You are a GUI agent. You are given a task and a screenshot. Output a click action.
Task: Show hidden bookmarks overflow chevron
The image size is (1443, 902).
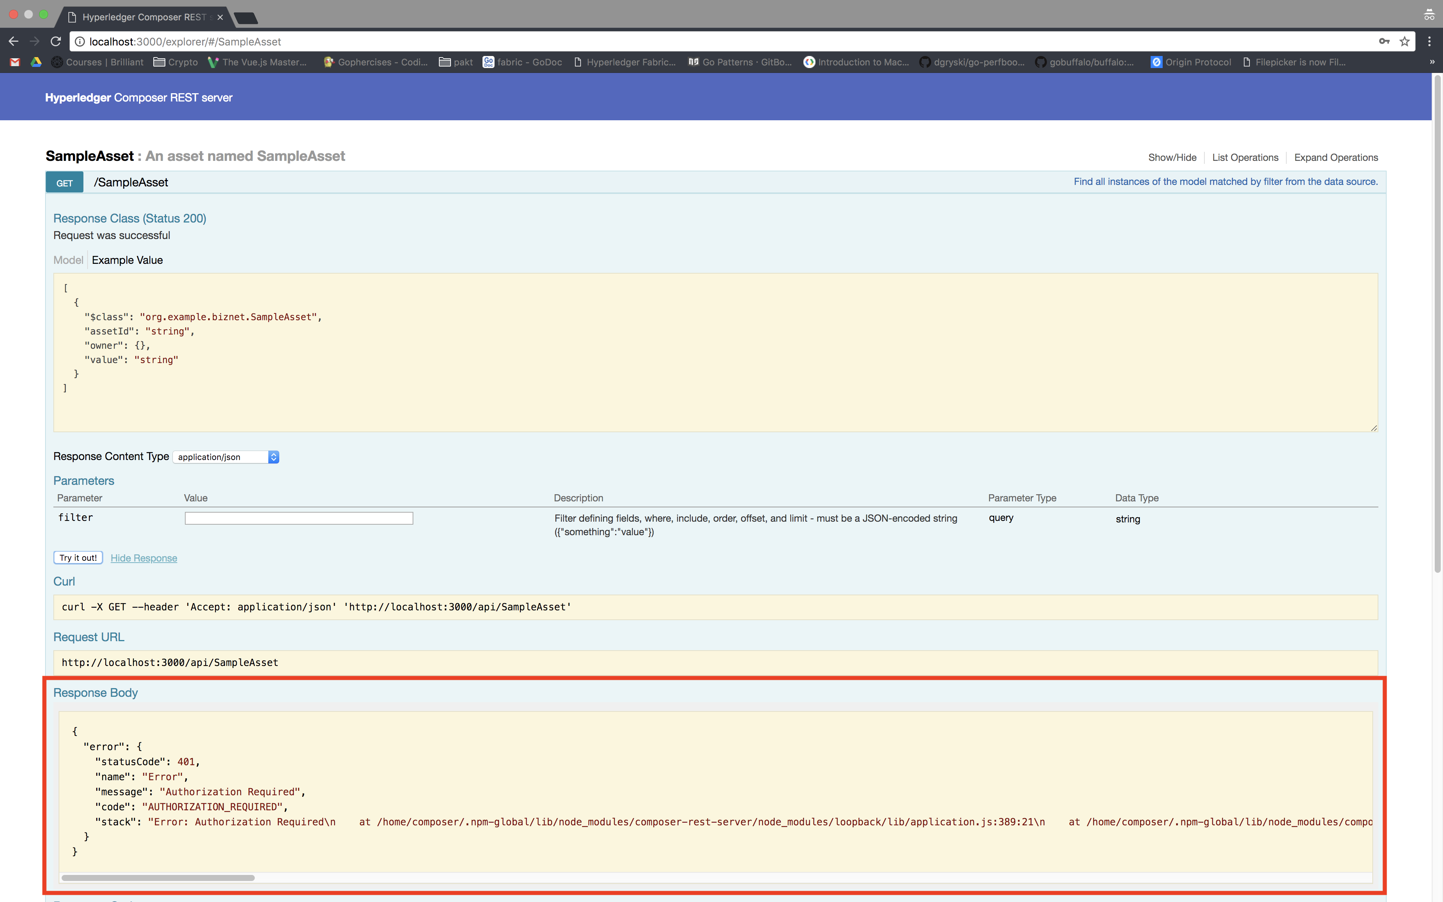coord(1432,62)
